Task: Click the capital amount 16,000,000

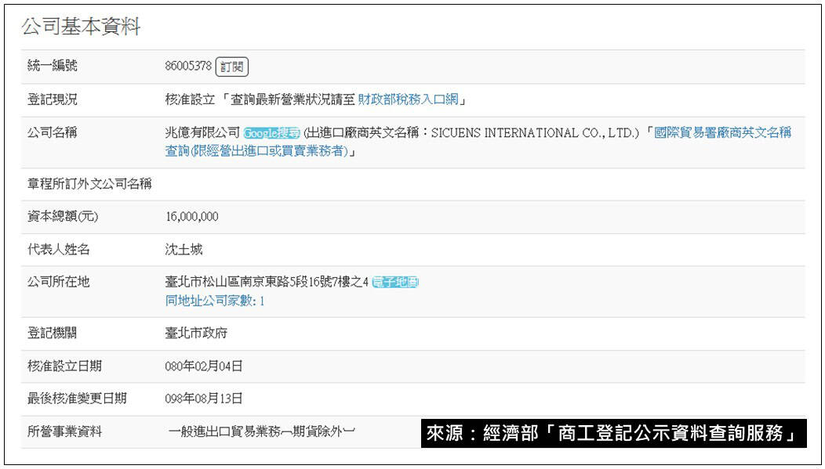Action: pyautogui.click(x=191, y=217)
